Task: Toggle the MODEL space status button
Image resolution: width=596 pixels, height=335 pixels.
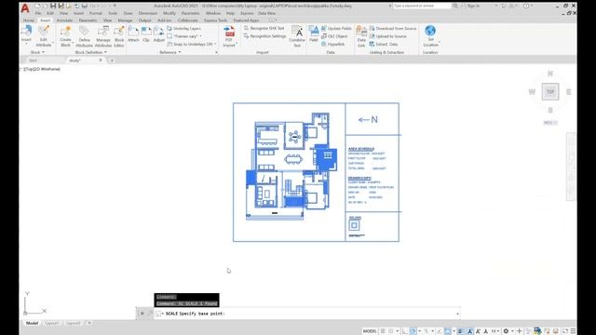Action: point(370,331)
